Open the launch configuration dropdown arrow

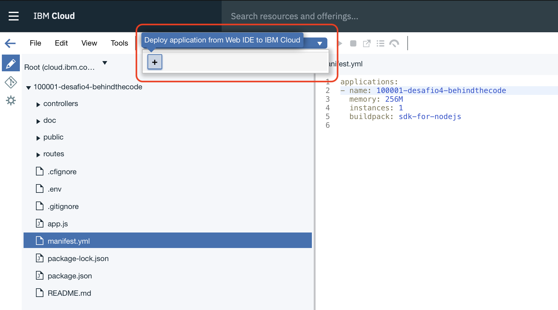320,43
